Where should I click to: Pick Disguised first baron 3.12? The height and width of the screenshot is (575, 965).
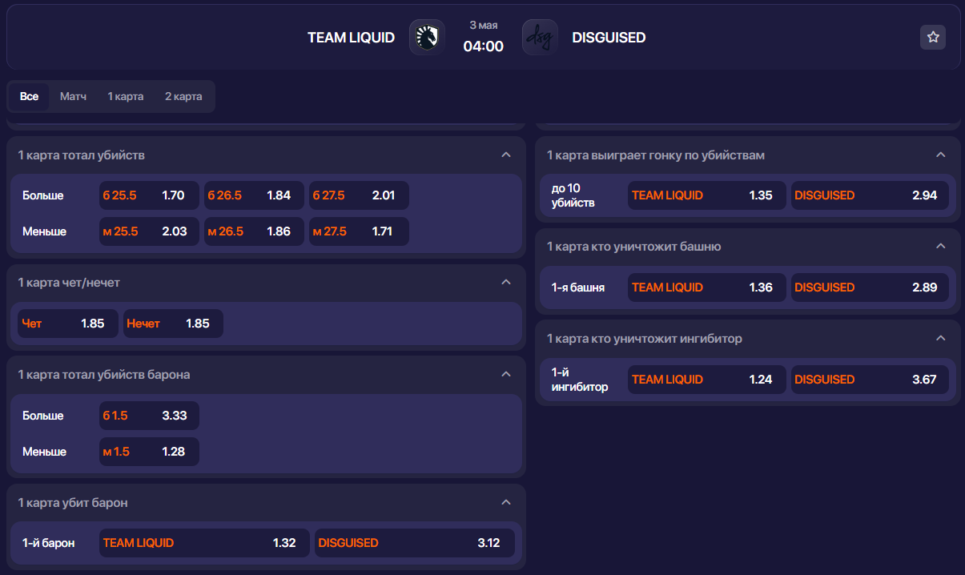tap(415, 543)
